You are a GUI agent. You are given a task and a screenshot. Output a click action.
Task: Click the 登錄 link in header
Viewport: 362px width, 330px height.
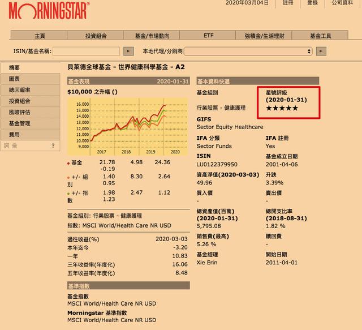tap(313, 3)
